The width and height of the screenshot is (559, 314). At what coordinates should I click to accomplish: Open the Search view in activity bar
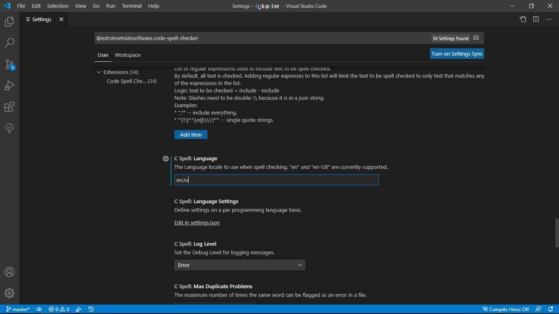[9, 43]
